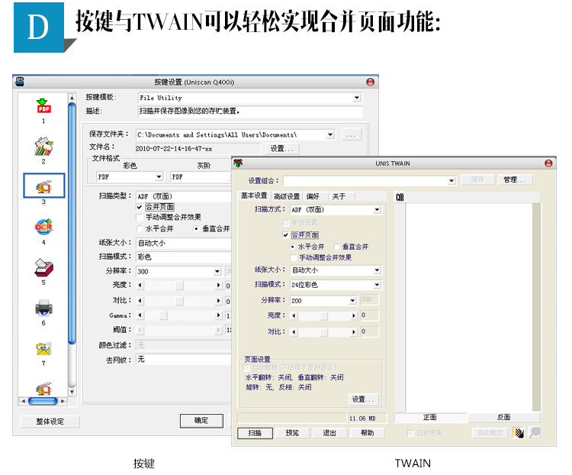The image size is (572, 475).
Task: Click the 整体设定 button
Action: pos(50,421)
